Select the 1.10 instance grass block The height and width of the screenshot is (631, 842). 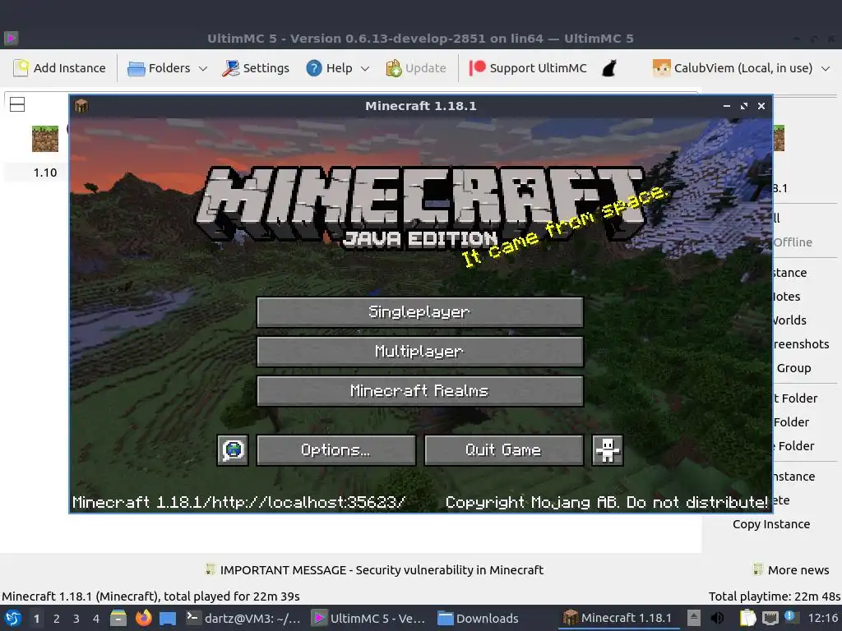click(45, 138)
